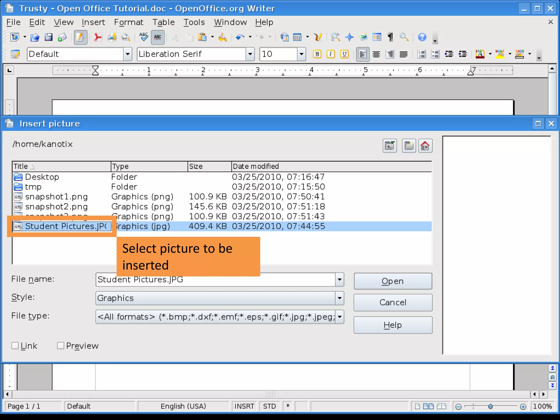Toggle the INSRT insert mode indicator
Screen dimensions: 560x420
coord(244,406)
